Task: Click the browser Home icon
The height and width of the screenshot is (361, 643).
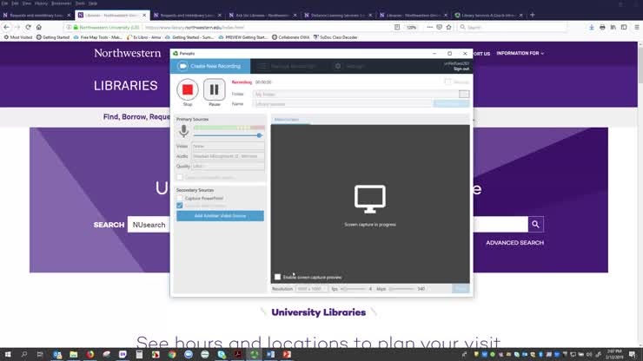Action: point(39,27)
